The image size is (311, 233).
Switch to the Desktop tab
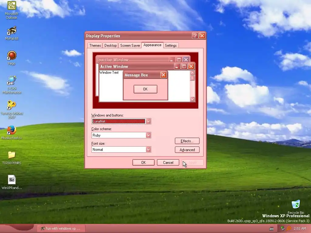coord(111,46)
